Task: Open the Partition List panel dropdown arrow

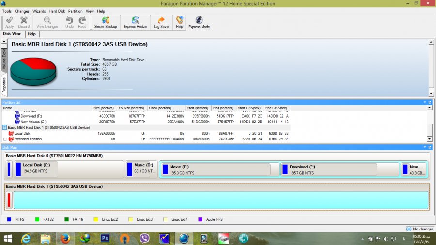Action: (x=425, y=102)
